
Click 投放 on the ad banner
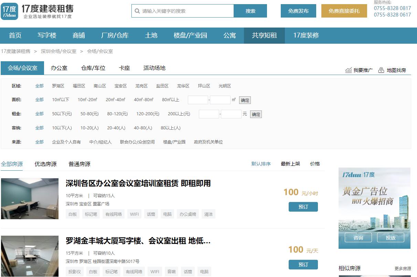coord(391,237)
